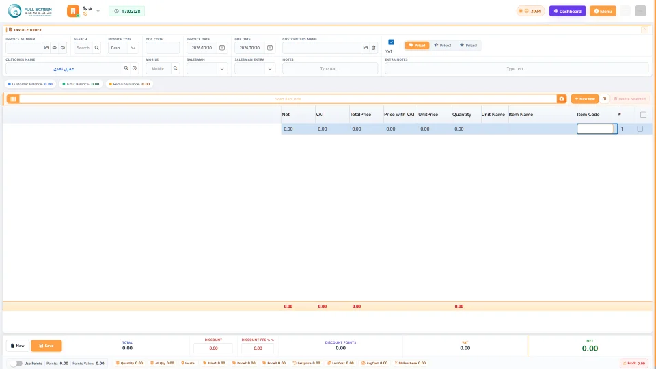Click the Mobile input field
656x369 pixels.
pyautogui.click(x=158, y=68)
